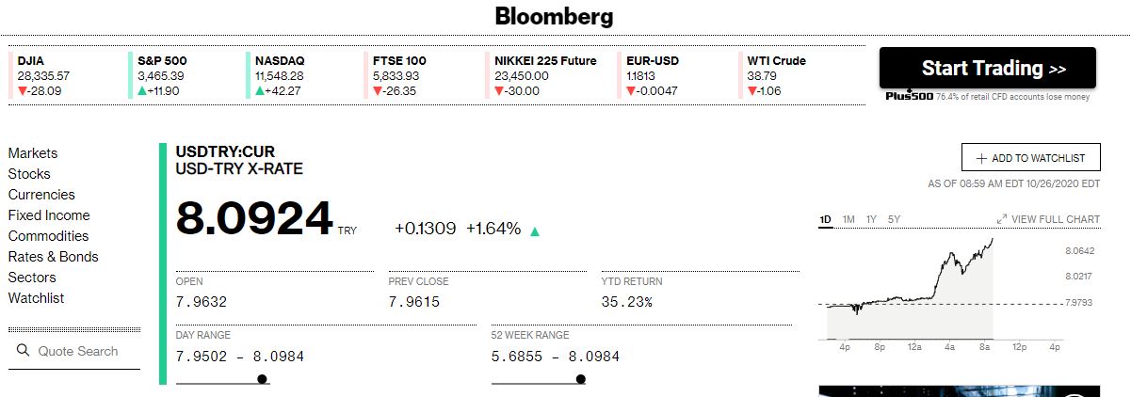Switch chart to 1Y range
The image size is (1131, 397).
pyautogui.click(x=872, y=219)
